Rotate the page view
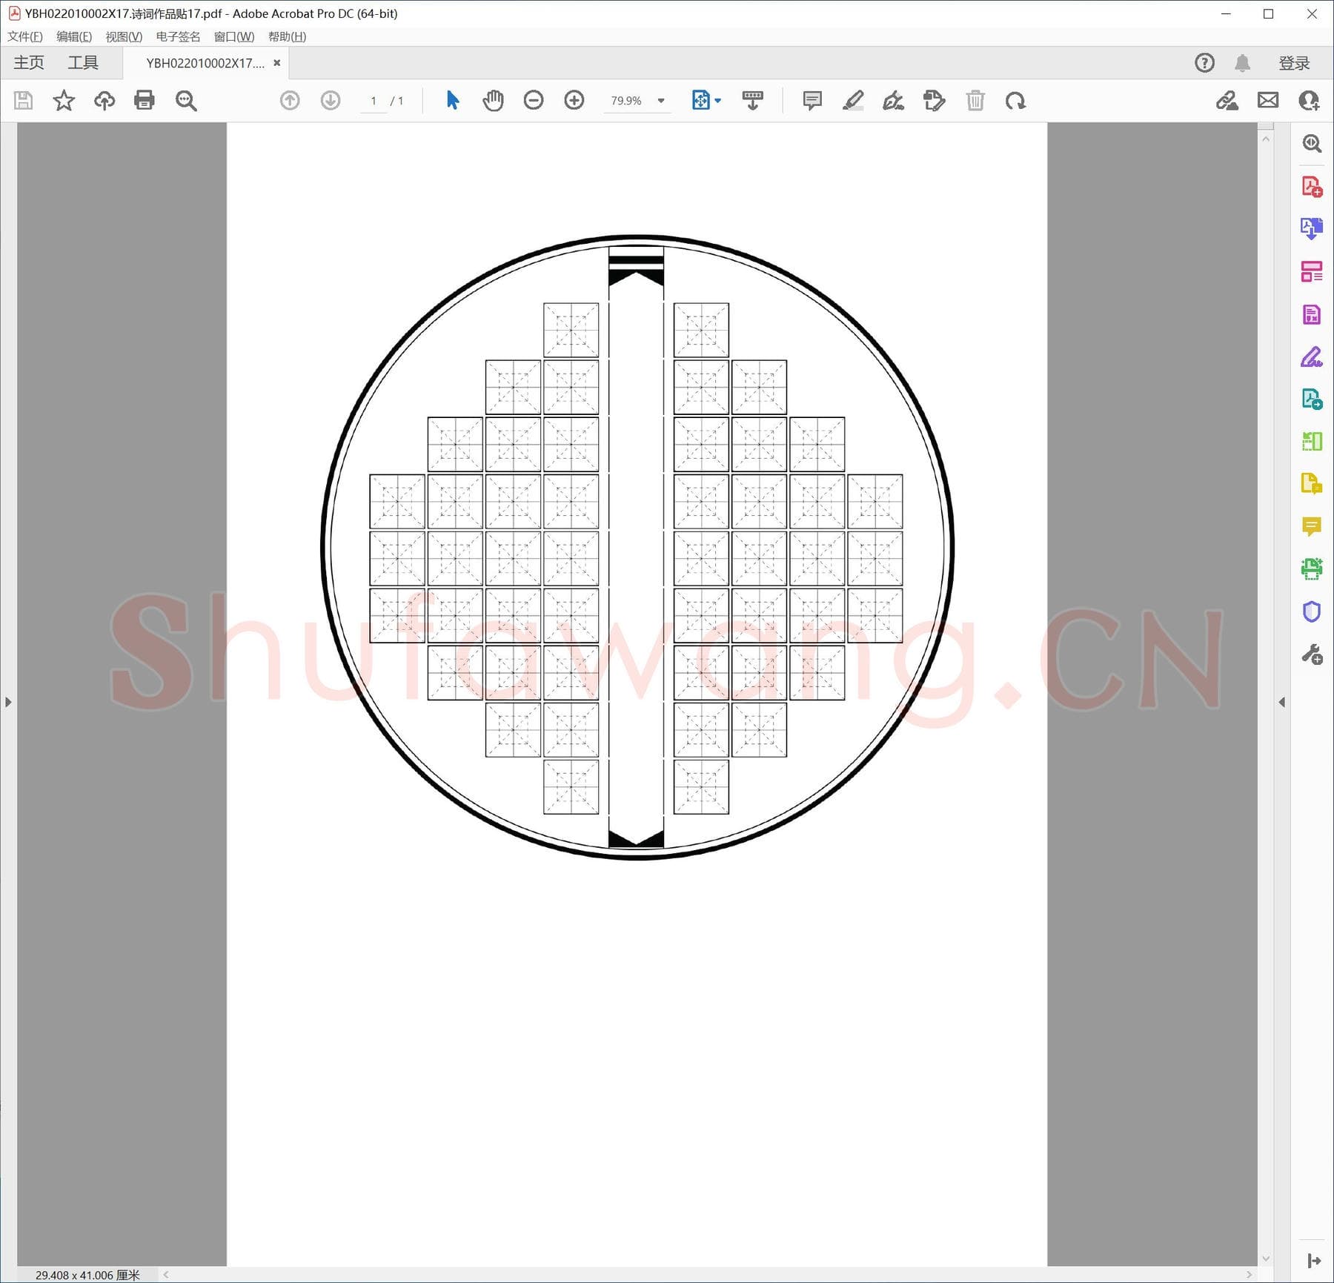The image size is (1334, 1283). (x=1015, y=100)
